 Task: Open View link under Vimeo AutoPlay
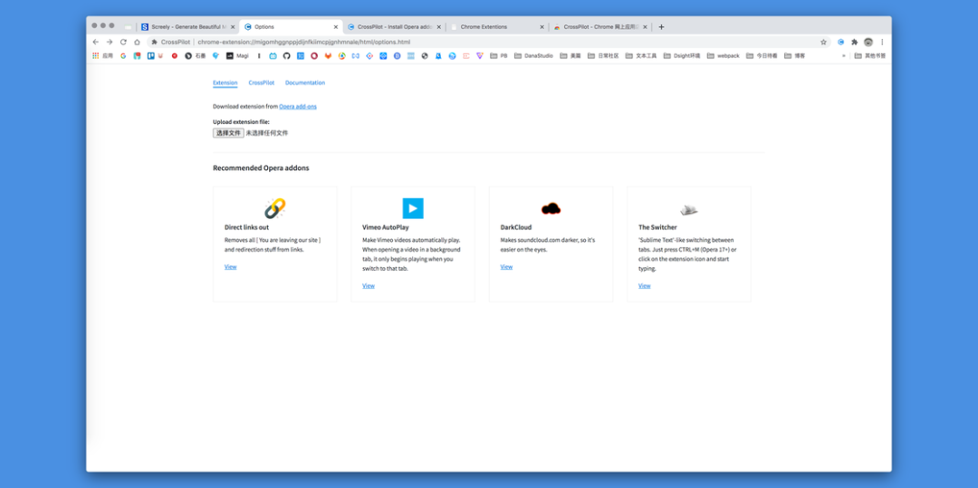point(369,285)
